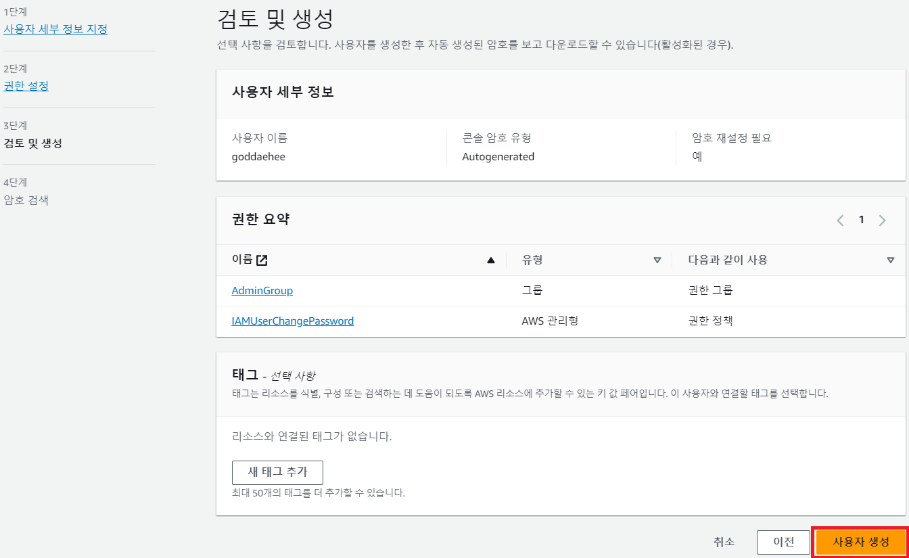Select the user name goddaehee
The height and width of the screenshot is (558, 909).
click(259, 156)
